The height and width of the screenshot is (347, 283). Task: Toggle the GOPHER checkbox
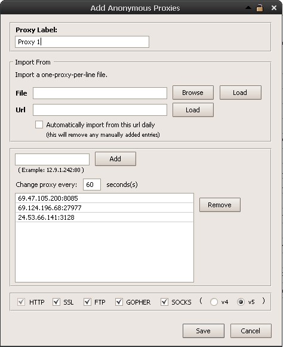[119, 302]
